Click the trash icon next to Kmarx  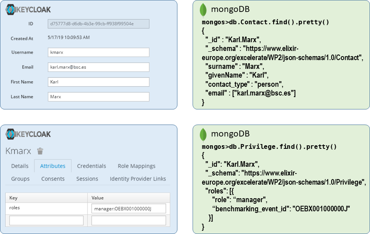point(40,151)
